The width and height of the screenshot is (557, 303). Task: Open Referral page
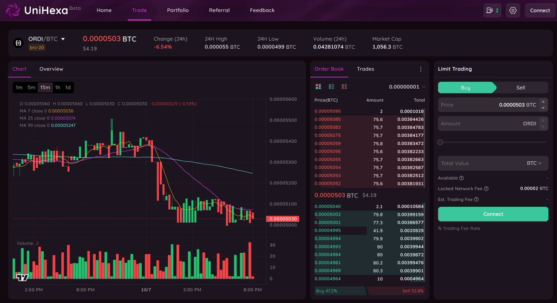(x=219, y=10)
